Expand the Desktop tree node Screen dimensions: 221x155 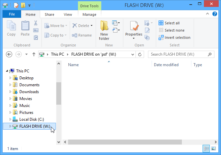click(x=10, y=78)
